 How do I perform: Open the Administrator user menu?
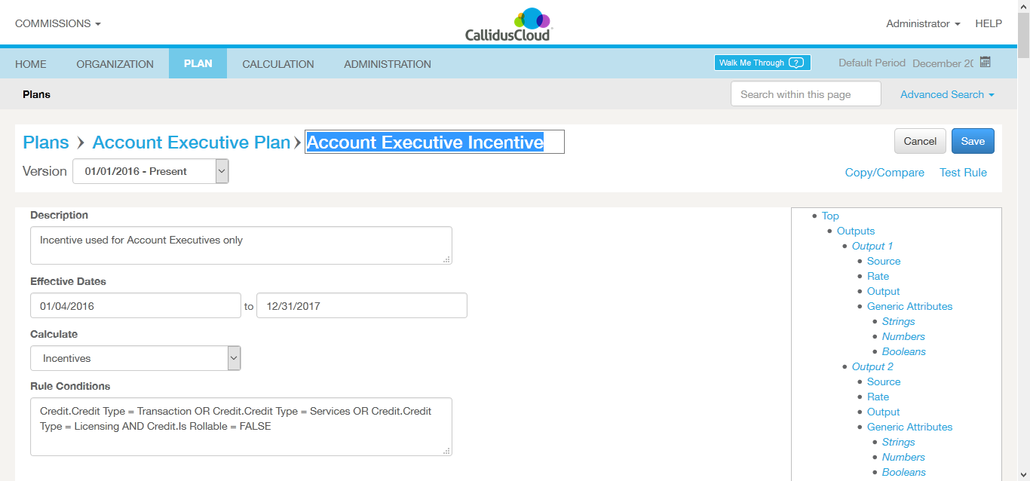tap(923, 23)
